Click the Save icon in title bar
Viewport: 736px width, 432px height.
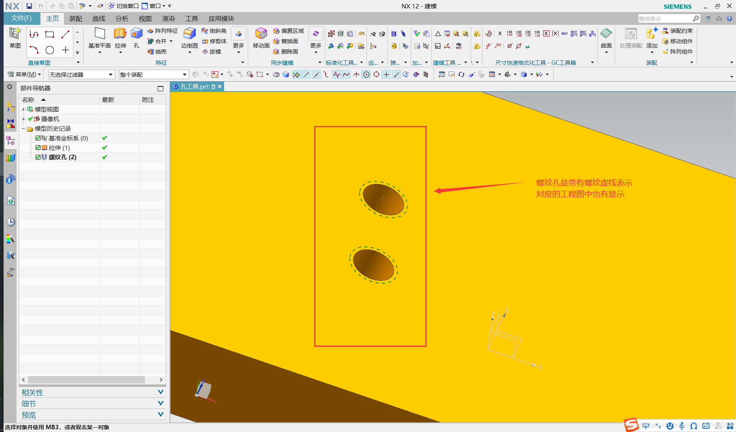coord(29,6)
